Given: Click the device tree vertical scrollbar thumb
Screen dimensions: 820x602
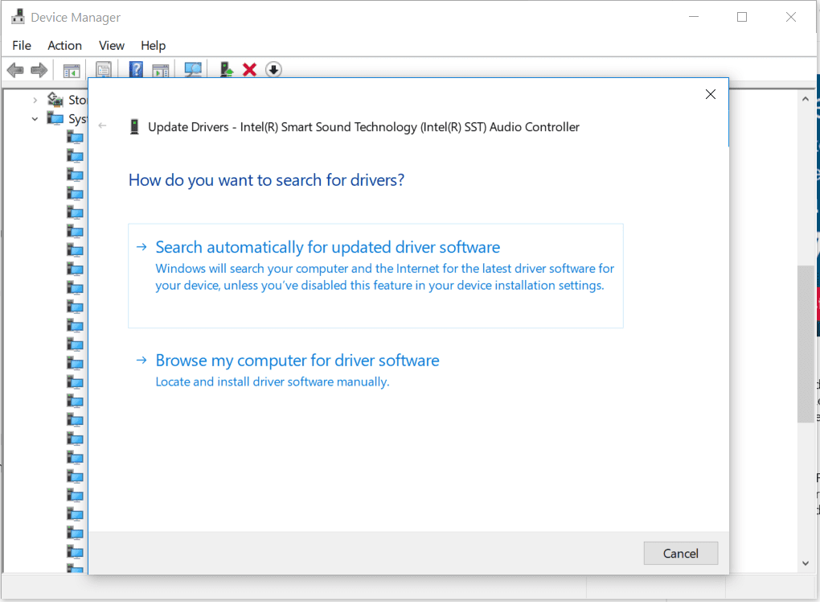Looking at the screenshot, I should 805,342.
